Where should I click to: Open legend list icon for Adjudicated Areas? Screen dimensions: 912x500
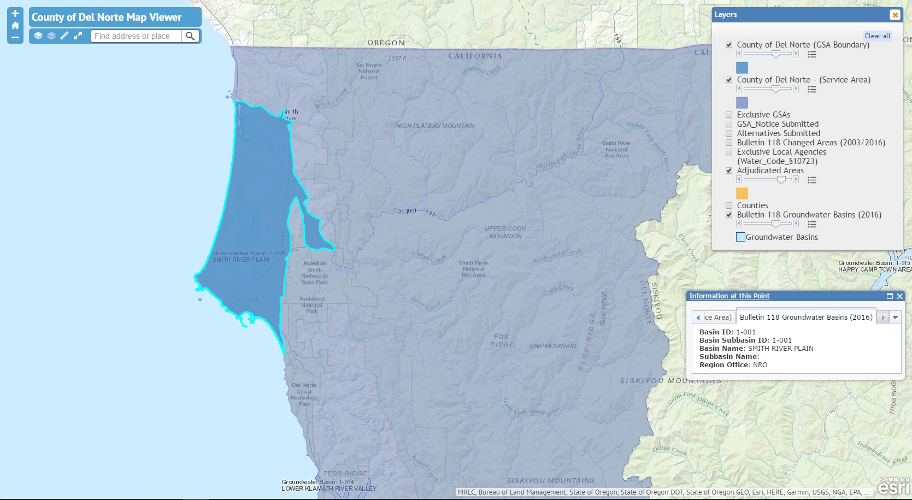tap(812, 180)
